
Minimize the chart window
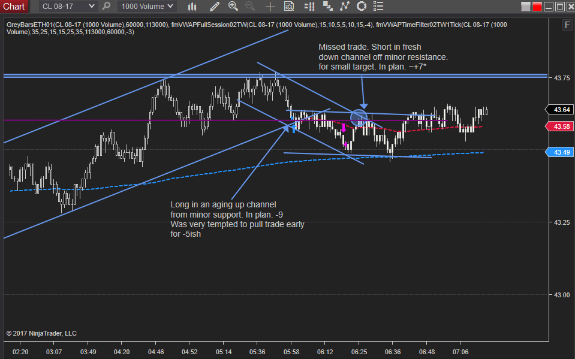[x=549, y=7]
